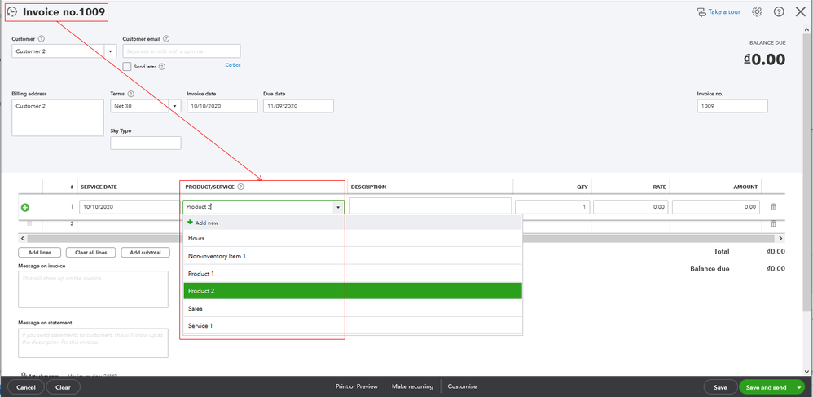Choose Add new in product list
The height and width of the screenshot is (397, 813).
(353, 222)
